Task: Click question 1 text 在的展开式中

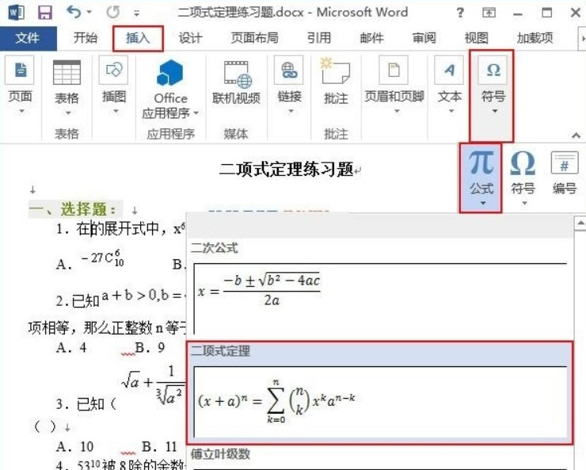Action: [x=117, y=228]
